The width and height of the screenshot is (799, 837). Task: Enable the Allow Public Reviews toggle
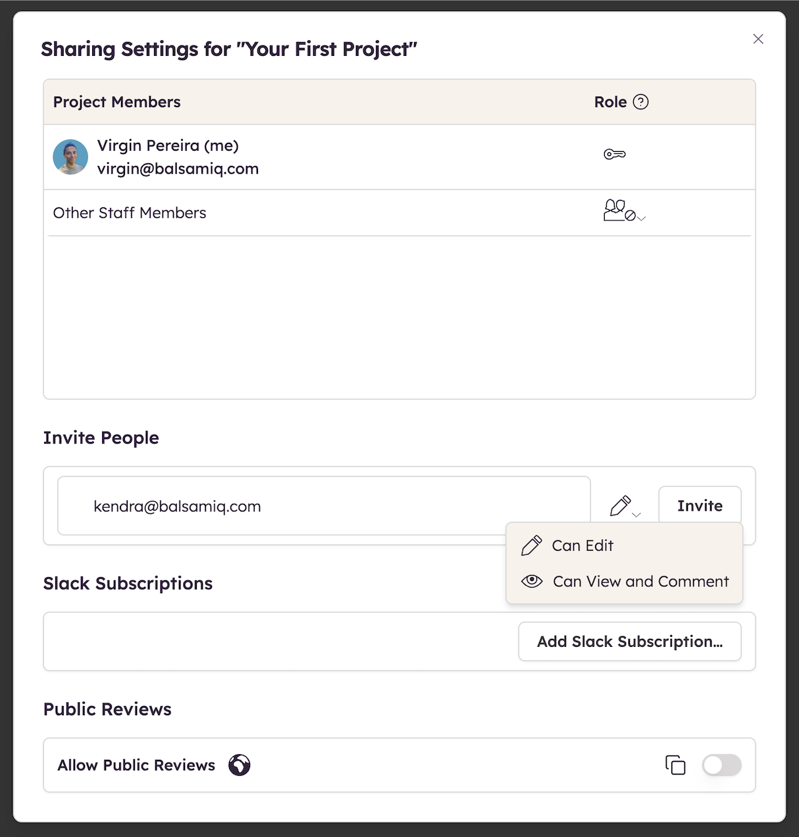click(x=721, y=765)
